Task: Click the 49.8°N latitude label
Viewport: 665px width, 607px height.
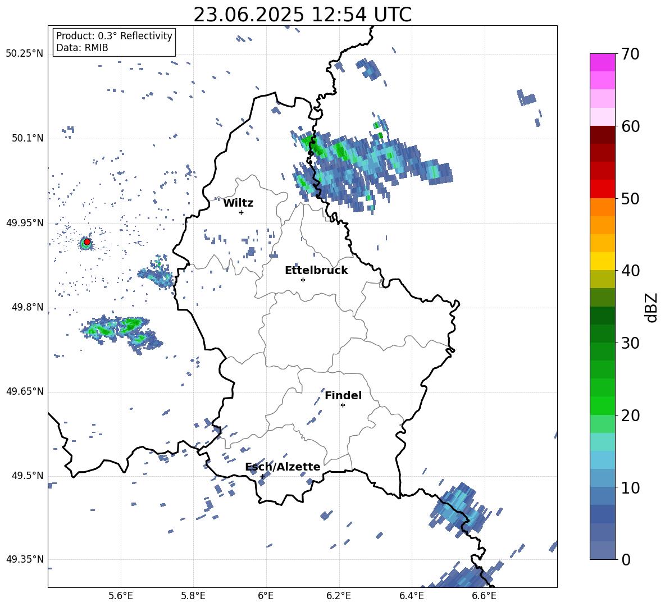Action: tap(27, 307)
